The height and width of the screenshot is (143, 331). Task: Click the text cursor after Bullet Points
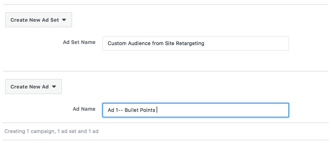click(157, 110)
